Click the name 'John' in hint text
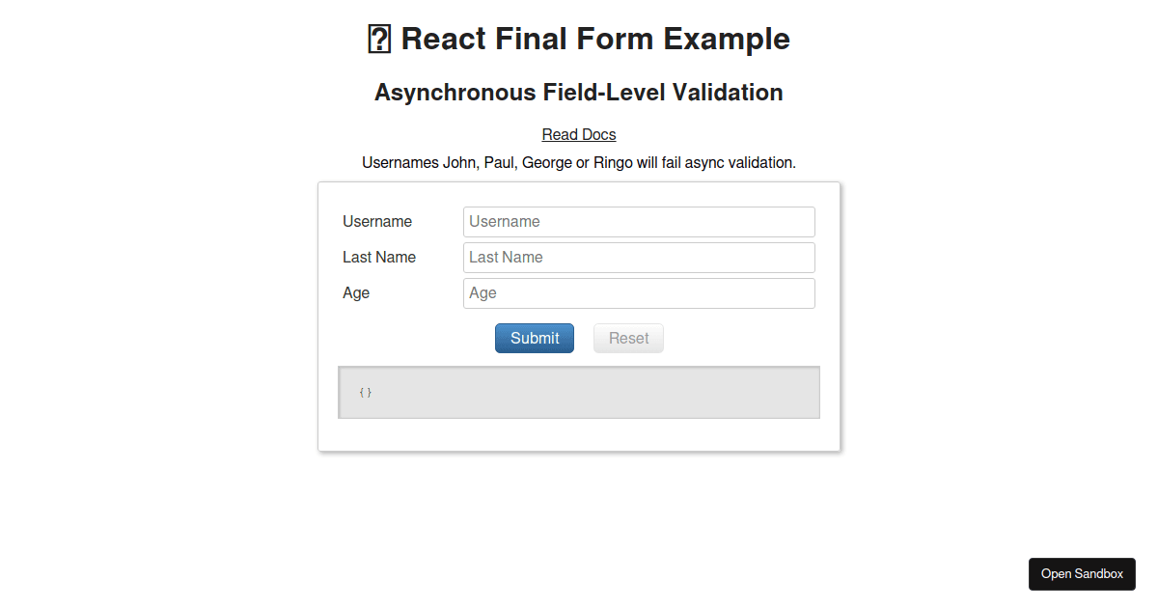Viewport: 1158px width, 608px height. tap(459, 162)
